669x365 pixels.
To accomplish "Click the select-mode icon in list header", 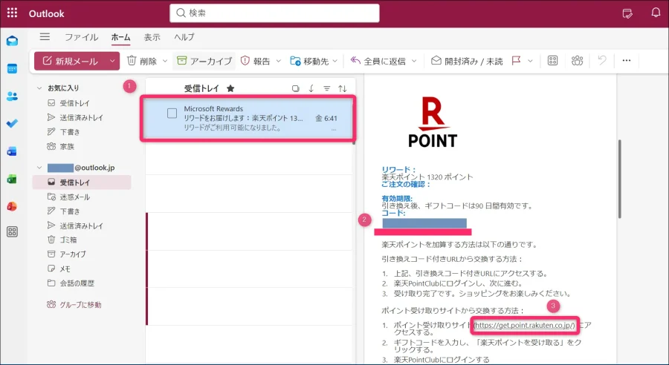I will [295, 88].
